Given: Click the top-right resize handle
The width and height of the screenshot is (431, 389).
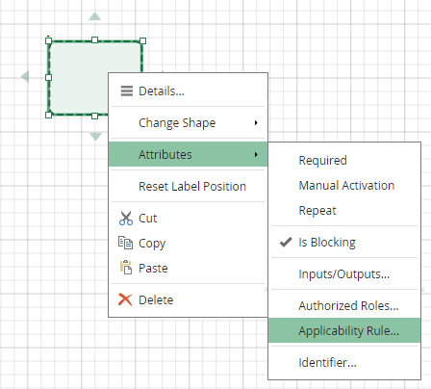Looking at the screenshot, I should (143, 40).
